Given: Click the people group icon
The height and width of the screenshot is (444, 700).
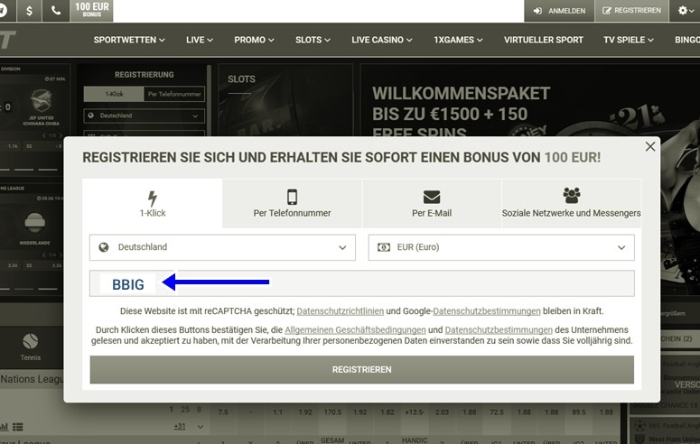Looking at the screenshot, I should click(572, 195).
